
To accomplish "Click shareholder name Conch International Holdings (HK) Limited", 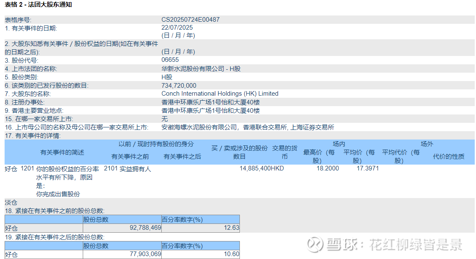I will [x=220, y=94].
